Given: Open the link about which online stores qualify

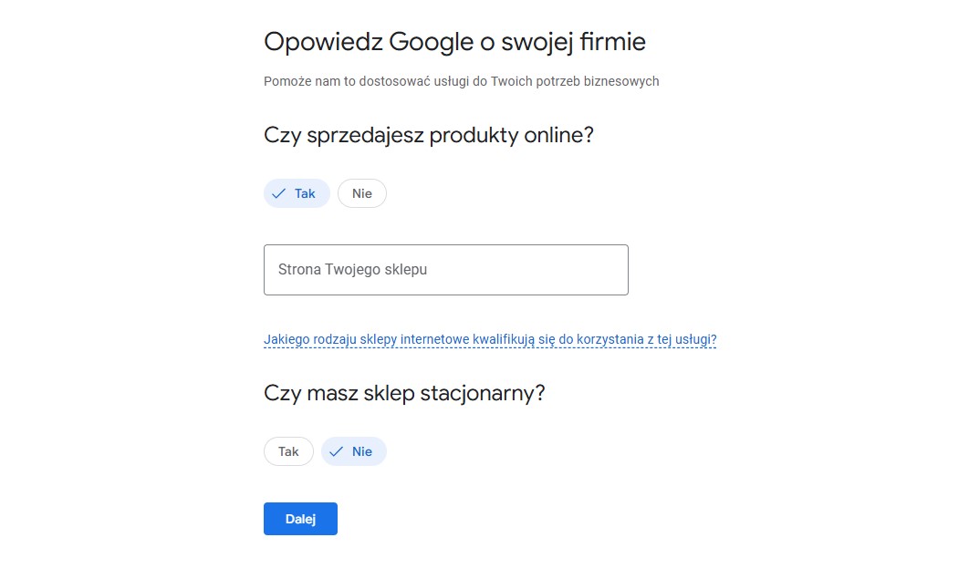Looking at the screenshot, I should tap(490, 340).
